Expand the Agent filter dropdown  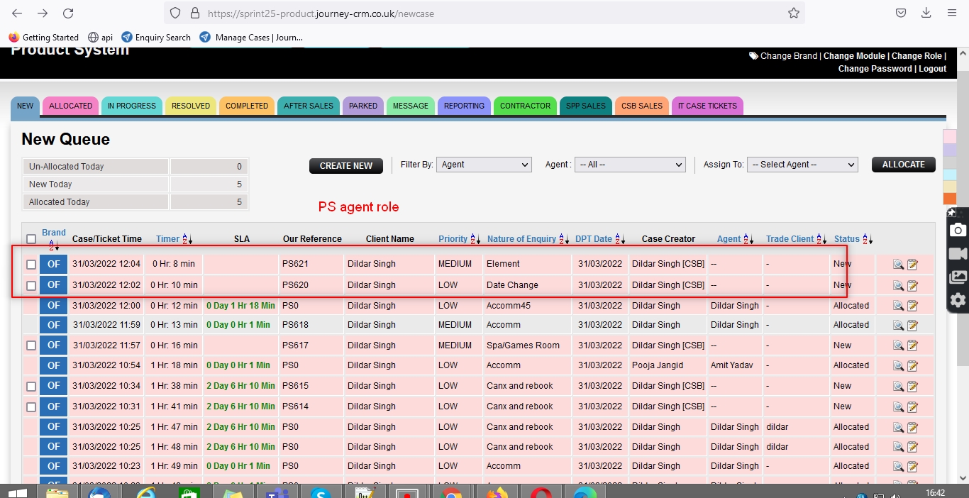coord(630,165)
